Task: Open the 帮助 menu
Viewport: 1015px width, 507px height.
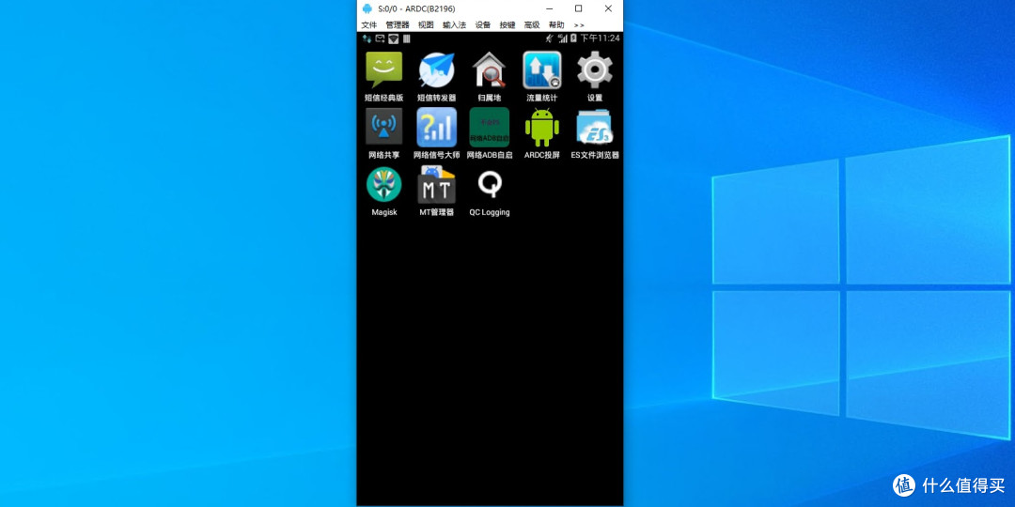Action: [x=556, y=24]
